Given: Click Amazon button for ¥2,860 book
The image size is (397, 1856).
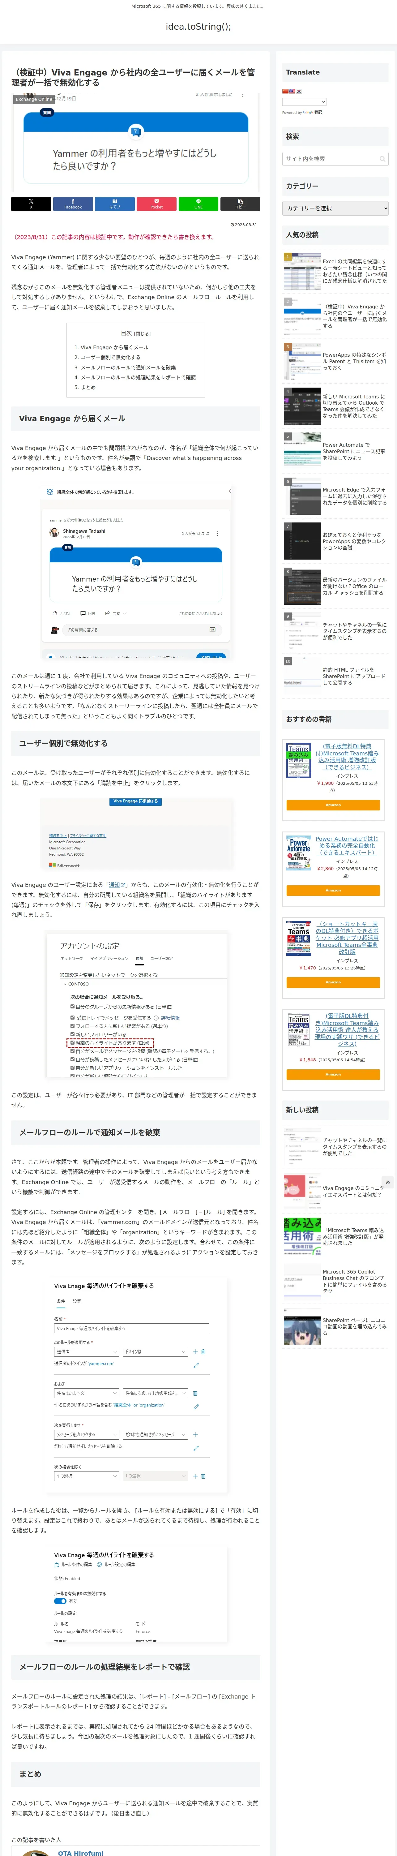Looking at the screenshot, I should tap(333, 891).
